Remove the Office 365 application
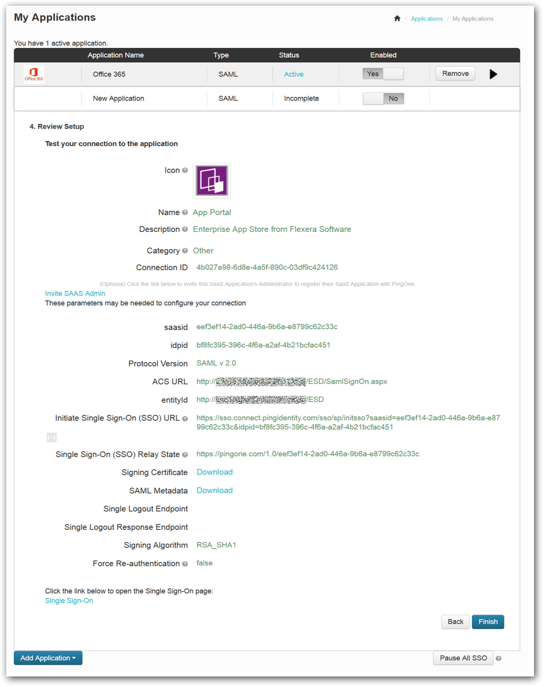 click(455, 73)
